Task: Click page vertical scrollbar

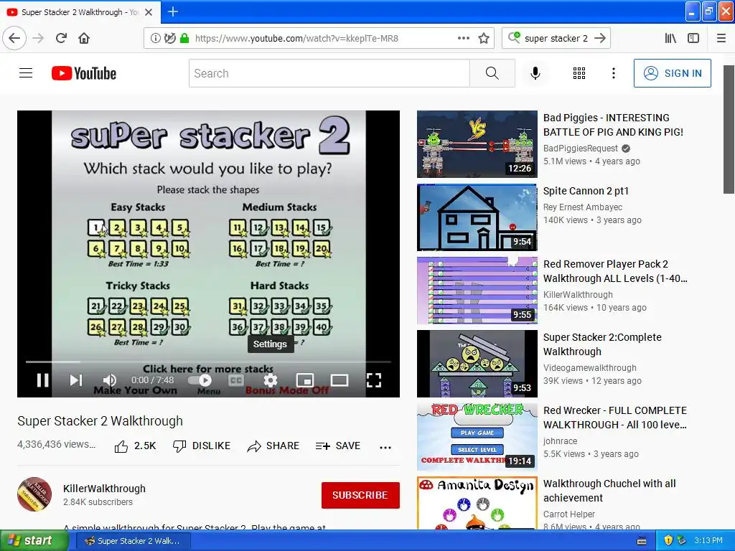Action: 729,129
